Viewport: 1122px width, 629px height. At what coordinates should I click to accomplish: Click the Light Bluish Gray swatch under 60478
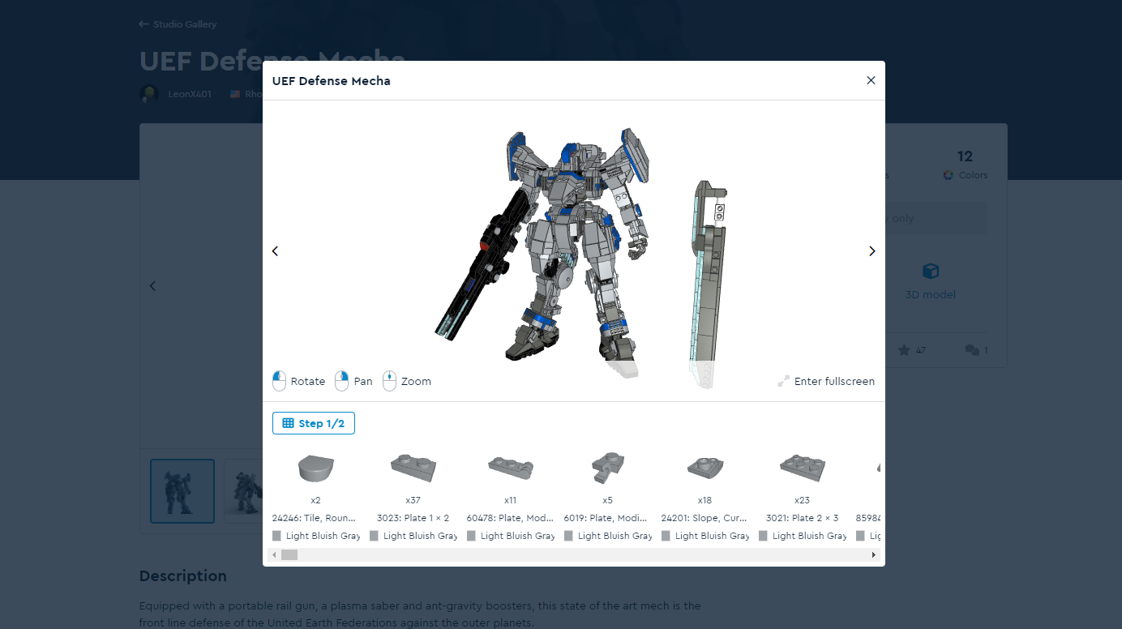point(472,536)
